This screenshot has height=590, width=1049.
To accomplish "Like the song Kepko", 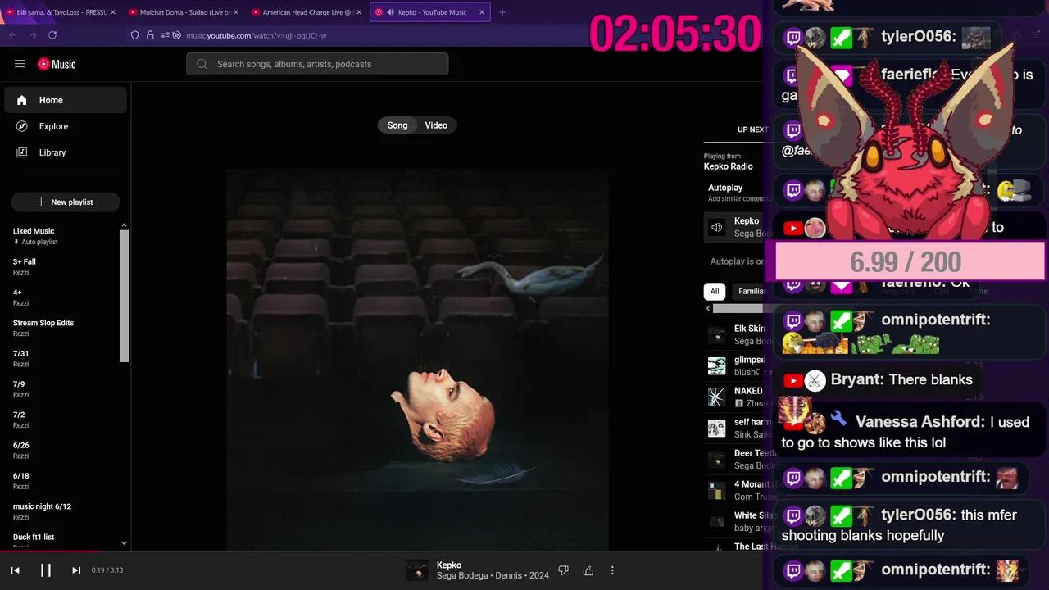I will click(x=588, y=570).
